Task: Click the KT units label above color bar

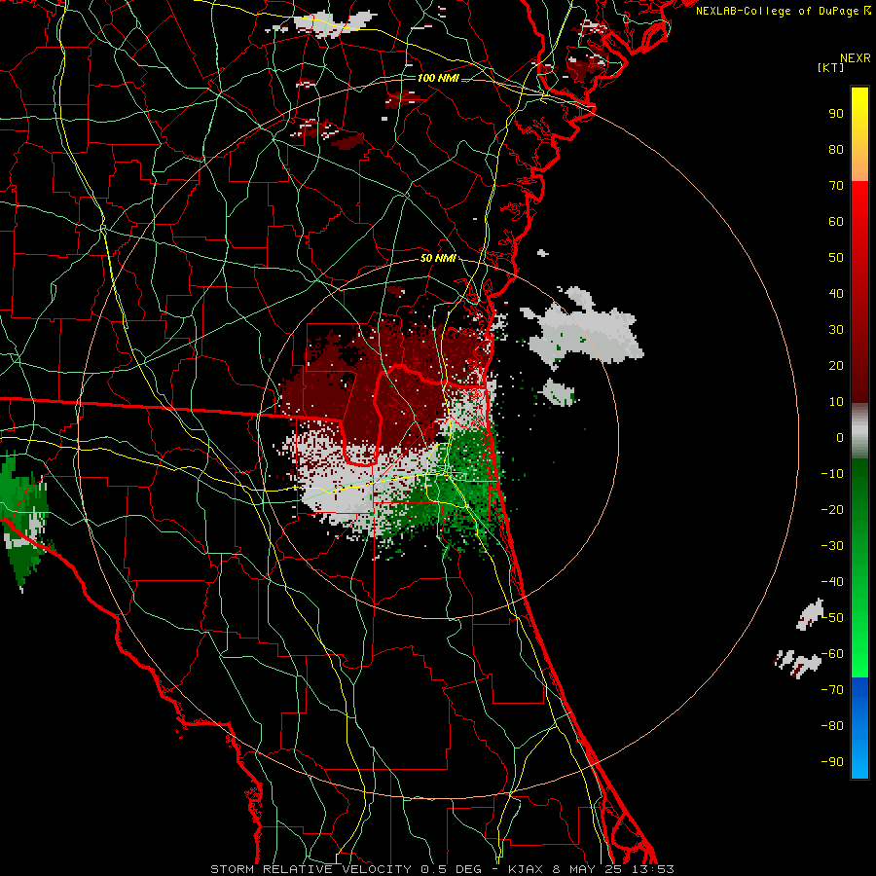Action: coord(831,67)
